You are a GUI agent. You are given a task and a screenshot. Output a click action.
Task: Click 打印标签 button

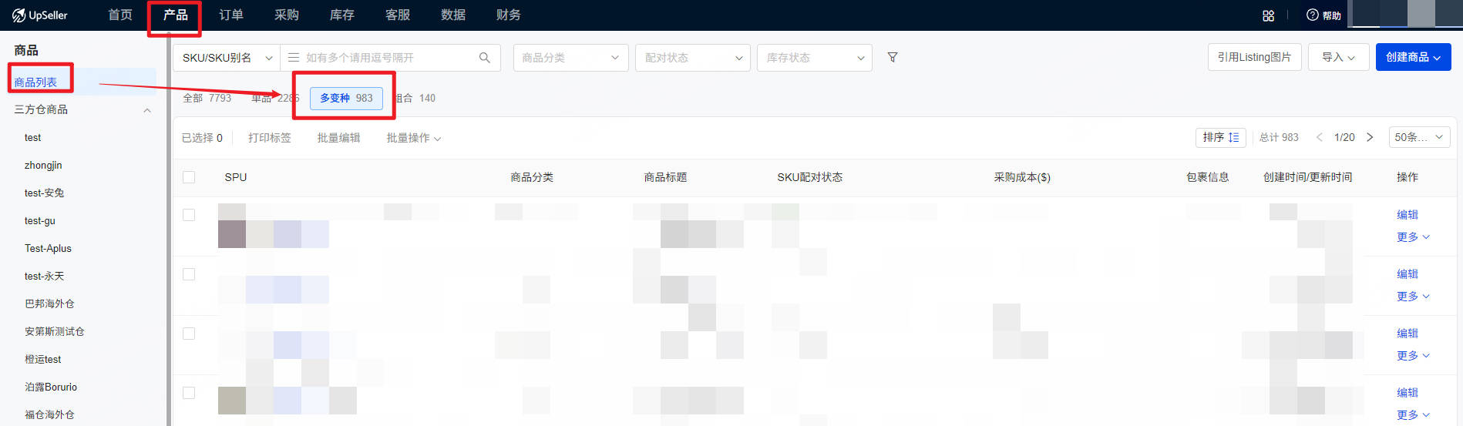pyautogui.click(x=270, y=138)
